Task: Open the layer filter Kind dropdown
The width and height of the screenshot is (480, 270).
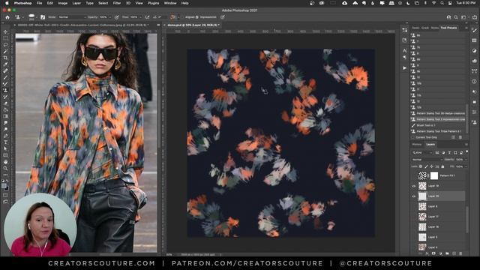Action: (422, 152)
